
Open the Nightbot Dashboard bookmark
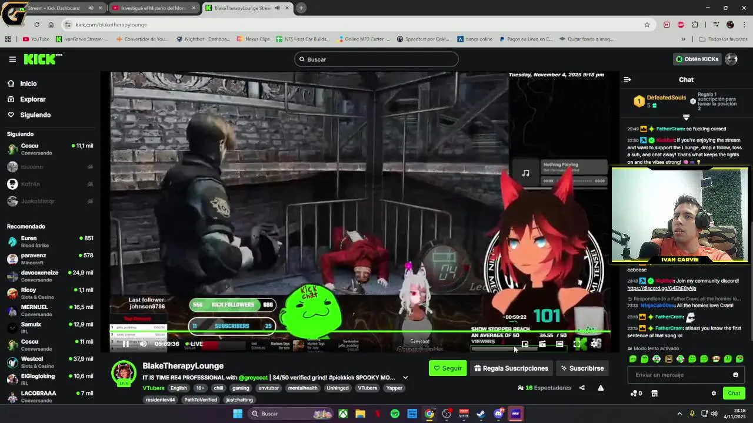(204, 39)
